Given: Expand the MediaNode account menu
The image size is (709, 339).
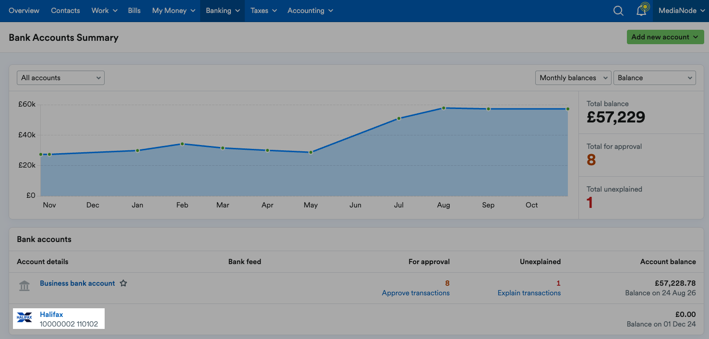Looking at the screenshot, I should (681, 11).
